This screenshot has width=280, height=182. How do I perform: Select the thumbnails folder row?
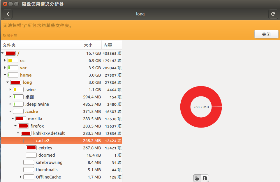[x=47, y=170]
